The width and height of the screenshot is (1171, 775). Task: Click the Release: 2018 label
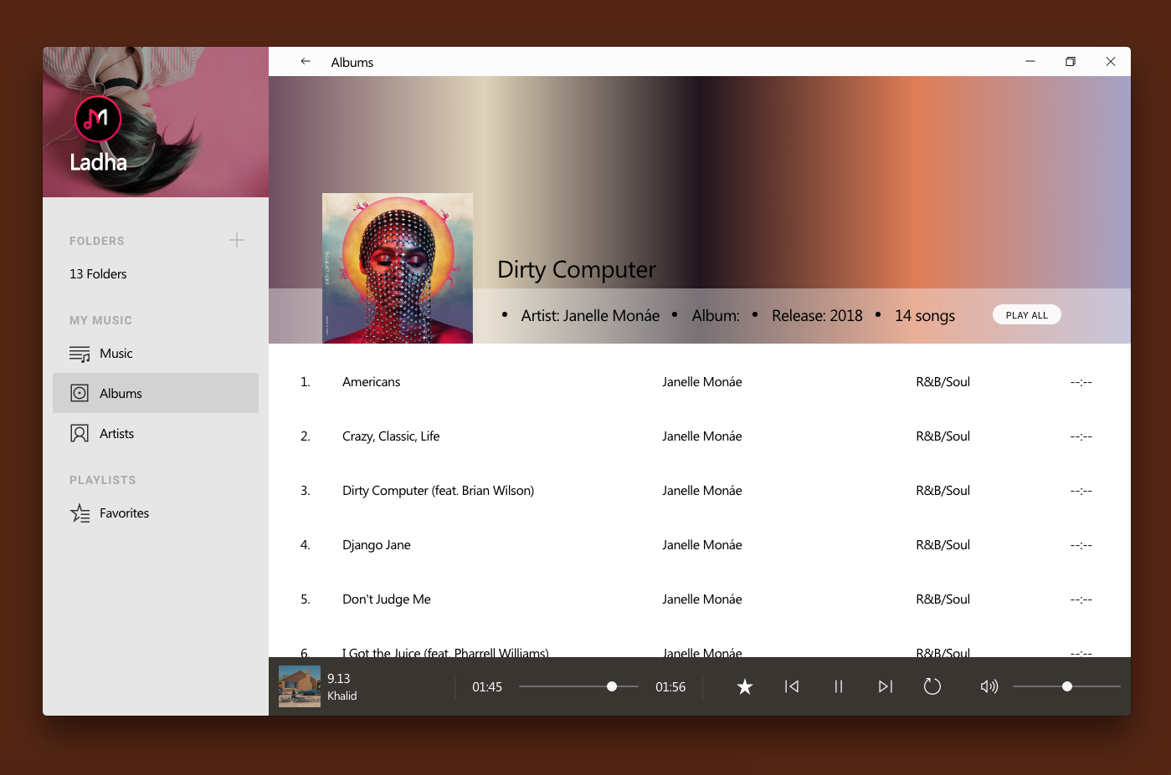click(x=817, y=315)
